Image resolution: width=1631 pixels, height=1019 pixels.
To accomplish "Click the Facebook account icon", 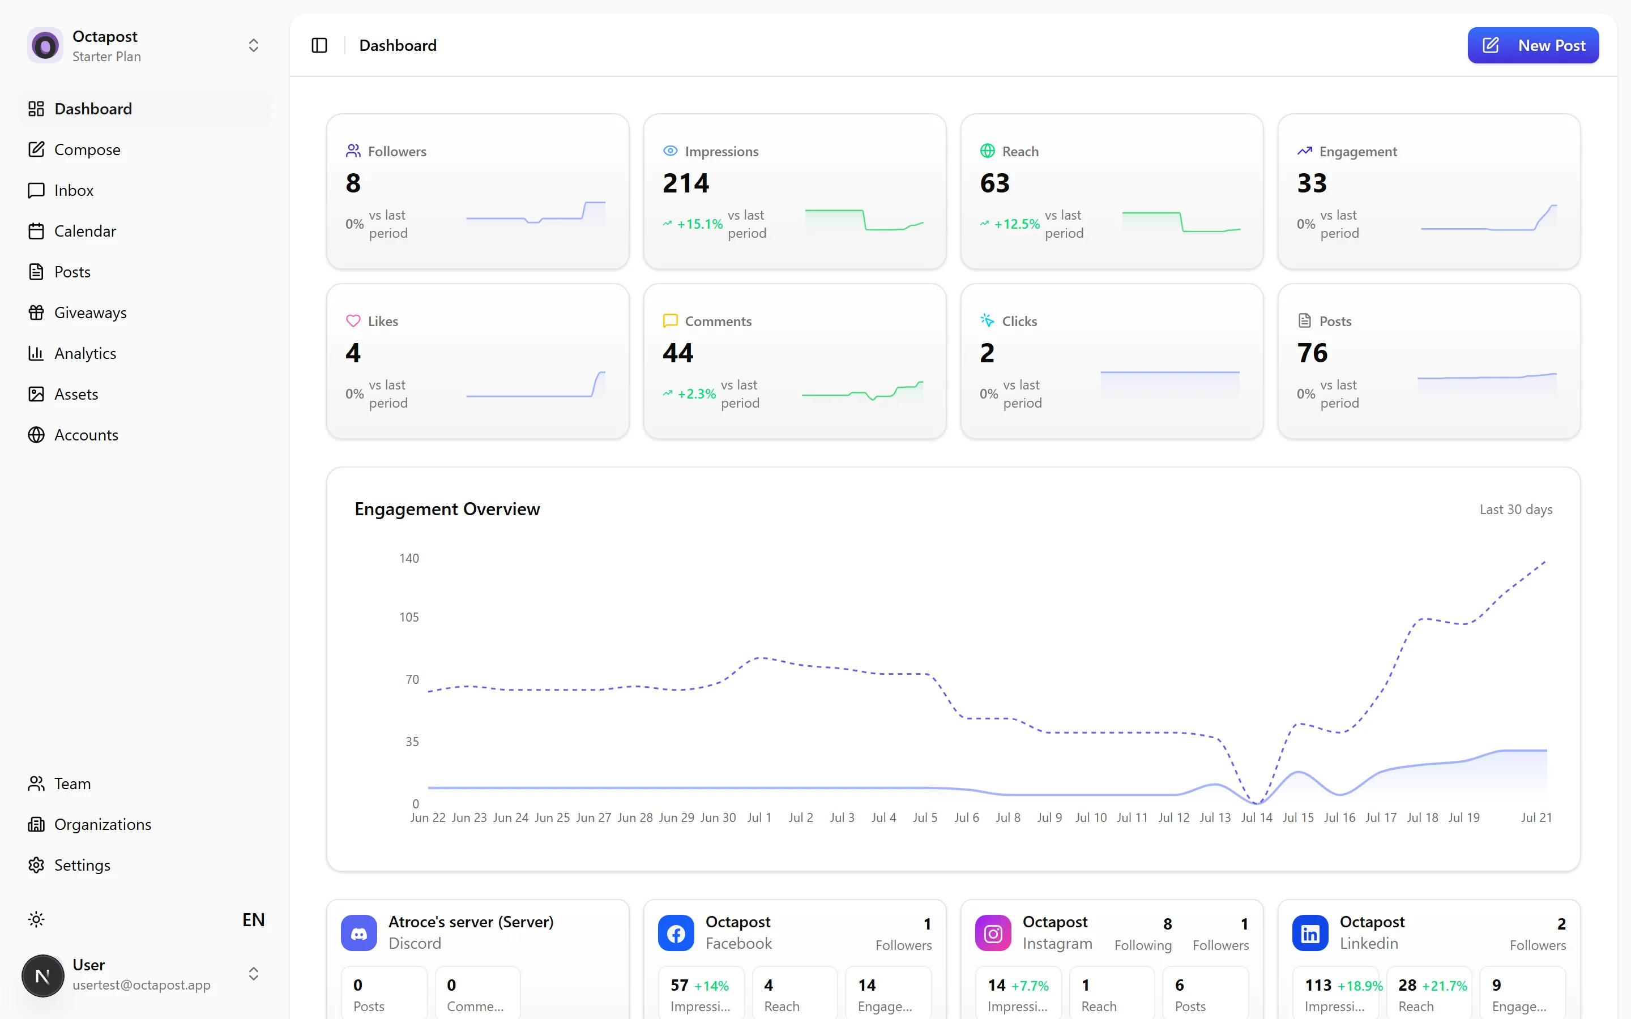I will 676,933.
